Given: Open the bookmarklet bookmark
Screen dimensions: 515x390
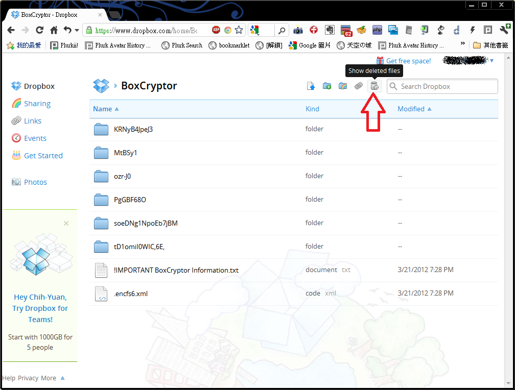Looking at the screenshot, I should 229,45.
